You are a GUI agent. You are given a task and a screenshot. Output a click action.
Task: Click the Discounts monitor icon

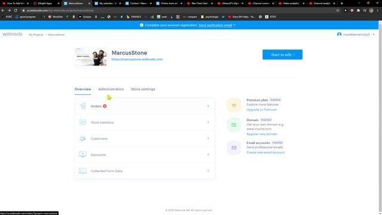83,155
